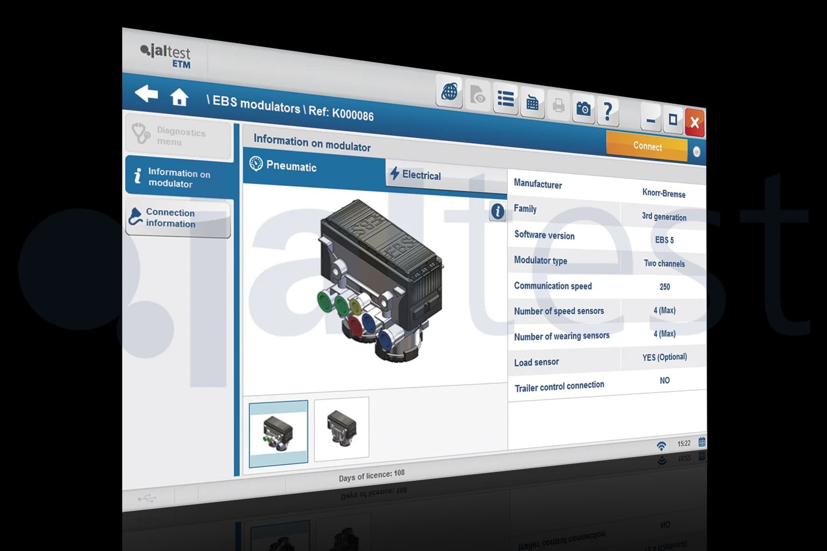Select the second gray modulator thumbnail

pyautogui.click(x=342, y=428)
